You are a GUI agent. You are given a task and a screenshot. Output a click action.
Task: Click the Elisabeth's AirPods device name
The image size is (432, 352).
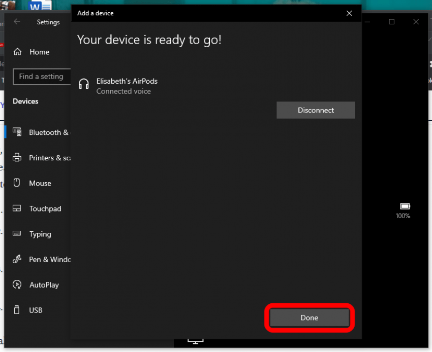click(x=127, y=81)
